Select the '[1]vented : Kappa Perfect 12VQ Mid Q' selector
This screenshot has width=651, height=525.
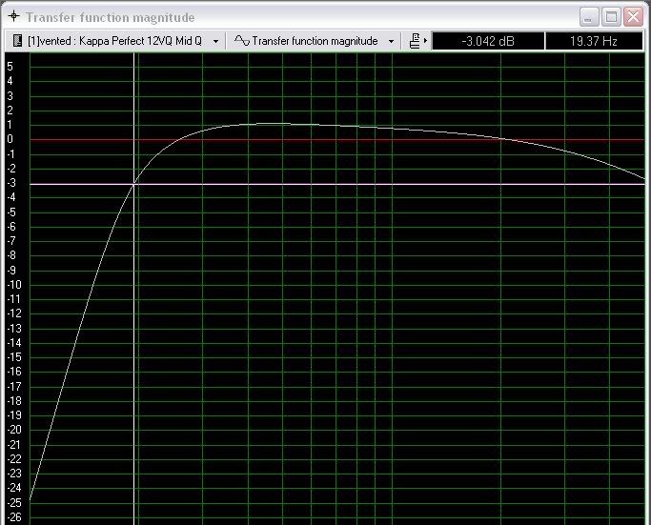click(x=116, y=41)
